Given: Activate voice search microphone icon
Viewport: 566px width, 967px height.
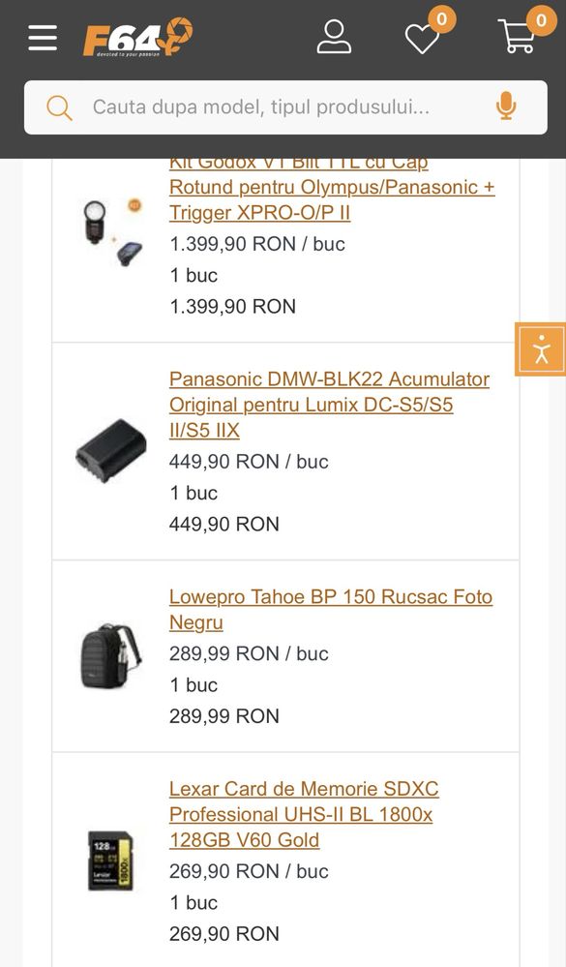Looking at the screenshot, I should [x=506, y=106].
